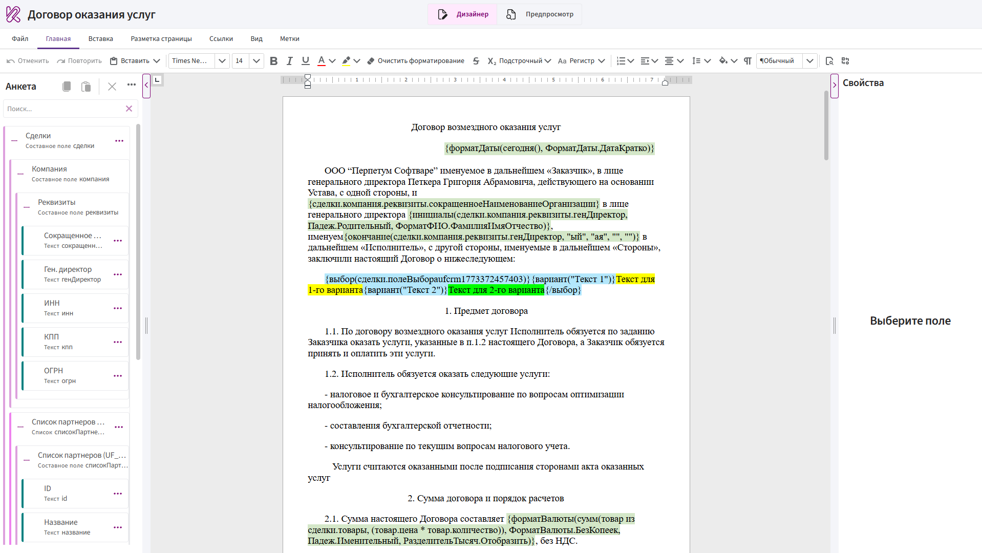Image resolution: width=982 pixels, height=553 pixels.
Task: Click the Отменить undo button
Action: [x=28, y=61]
